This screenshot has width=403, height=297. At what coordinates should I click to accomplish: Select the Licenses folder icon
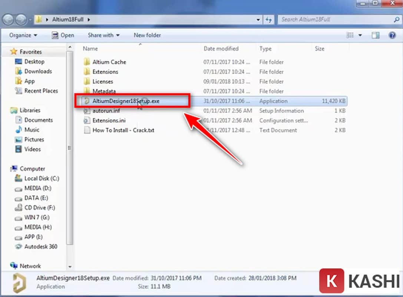point(87,81)
